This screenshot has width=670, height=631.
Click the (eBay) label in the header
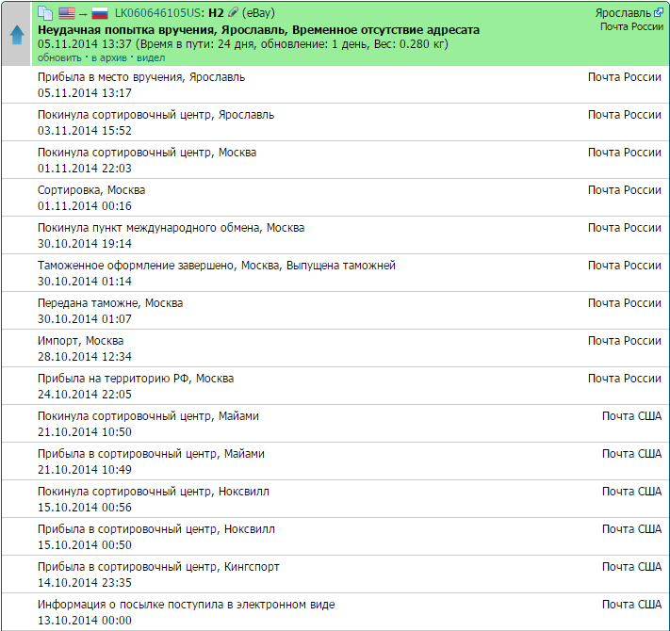(262, 13)
